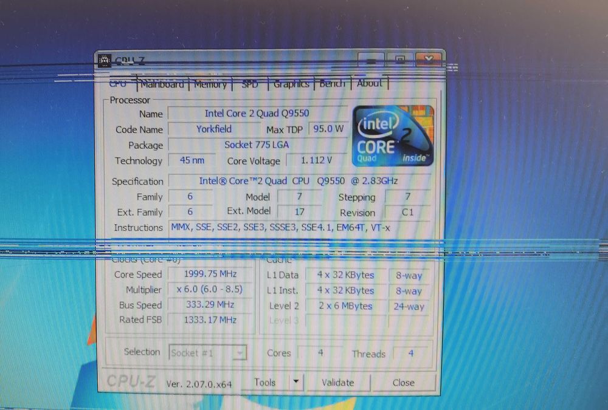
Task: Click the Stepping value field
Action: click(407, 197)
